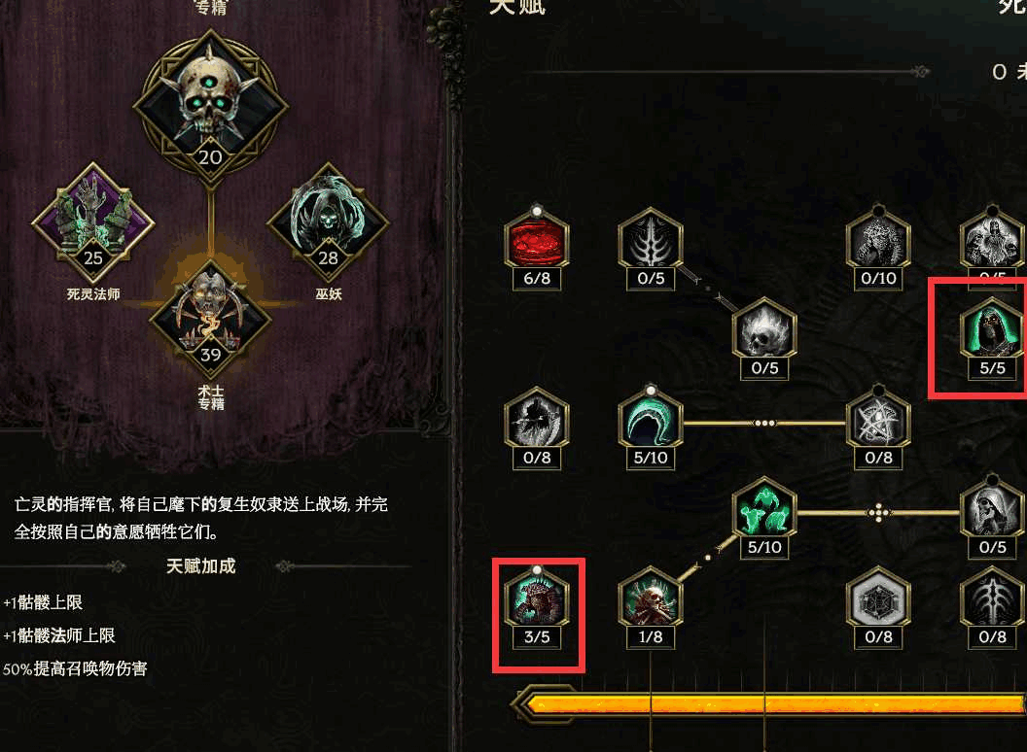Select the ribcage talent 0/8 at bottom right
1027x752 pixels.
tap(992, 599)
